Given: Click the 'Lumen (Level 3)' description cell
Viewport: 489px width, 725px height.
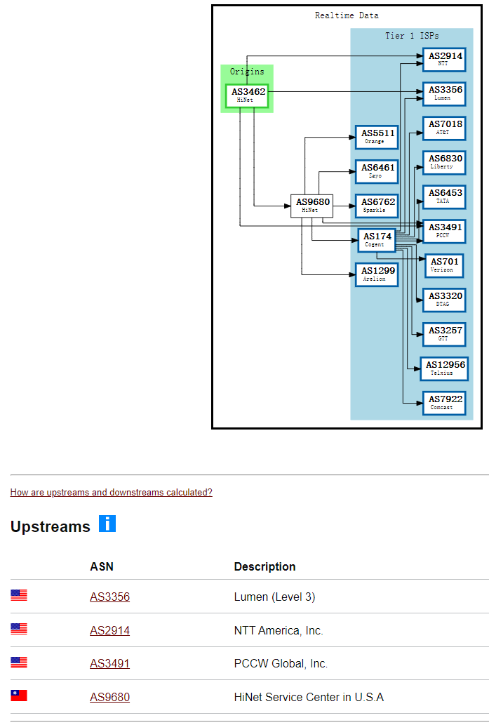Looking at the screenshot, I should click(274, 597).
